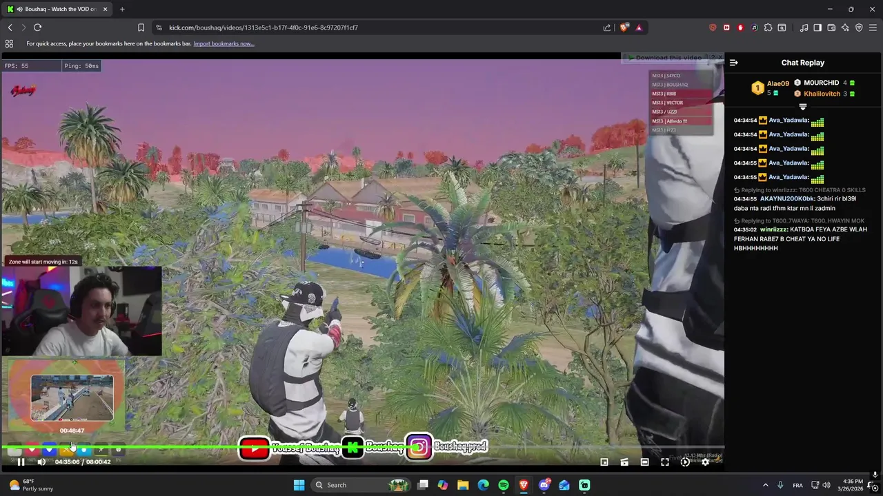The image size is (883, 496).
Task: Click username winriizzz in chat
Action: tap(773, 229)
